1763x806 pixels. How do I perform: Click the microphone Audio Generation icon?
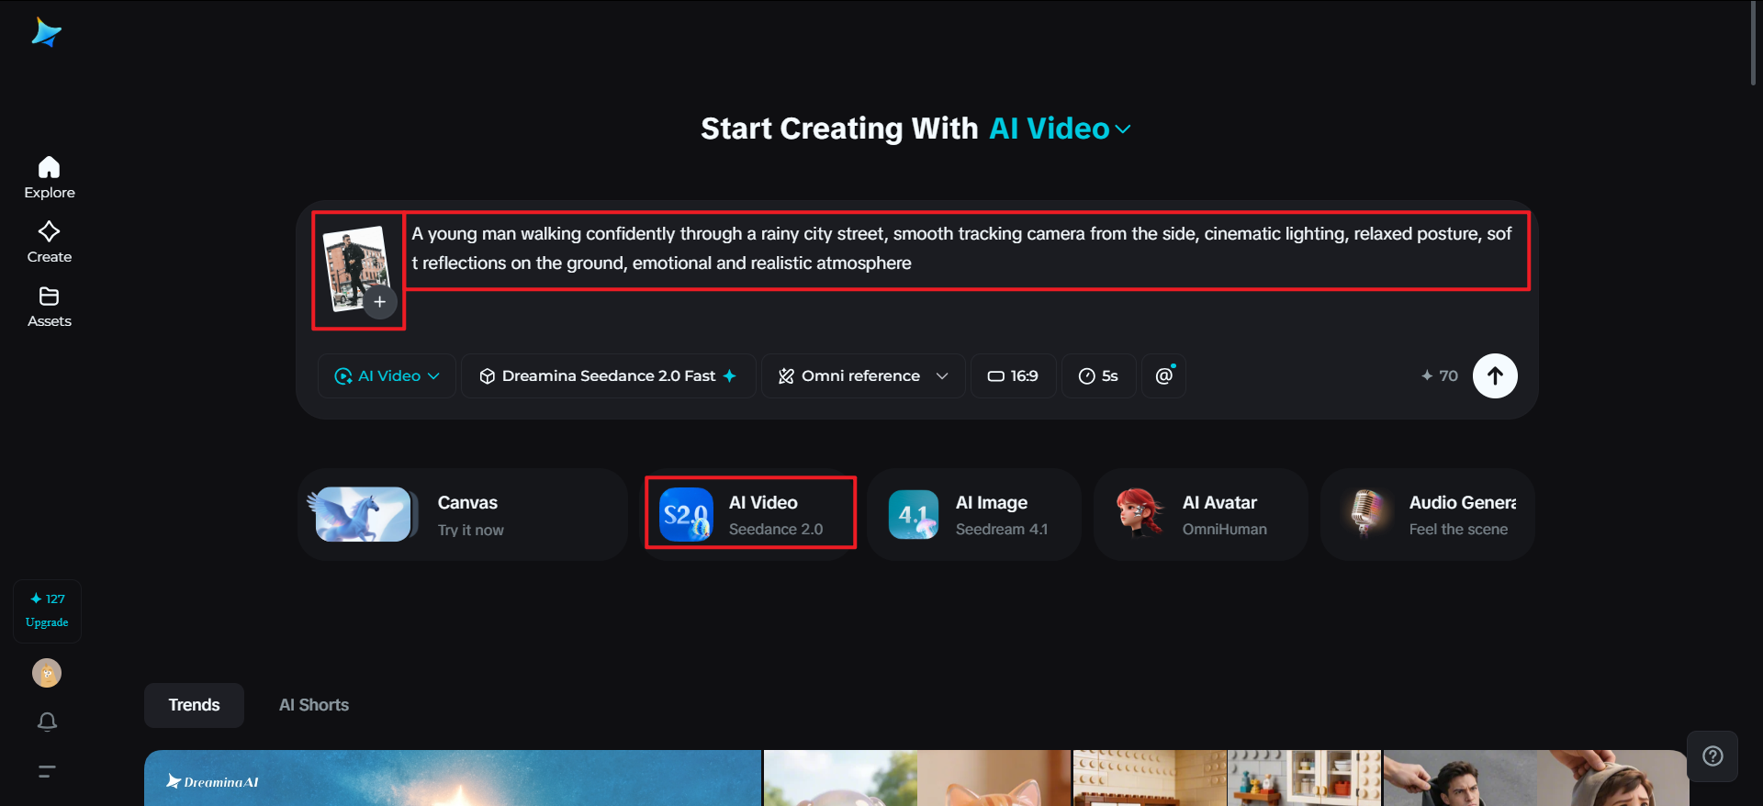point(1366,511)
